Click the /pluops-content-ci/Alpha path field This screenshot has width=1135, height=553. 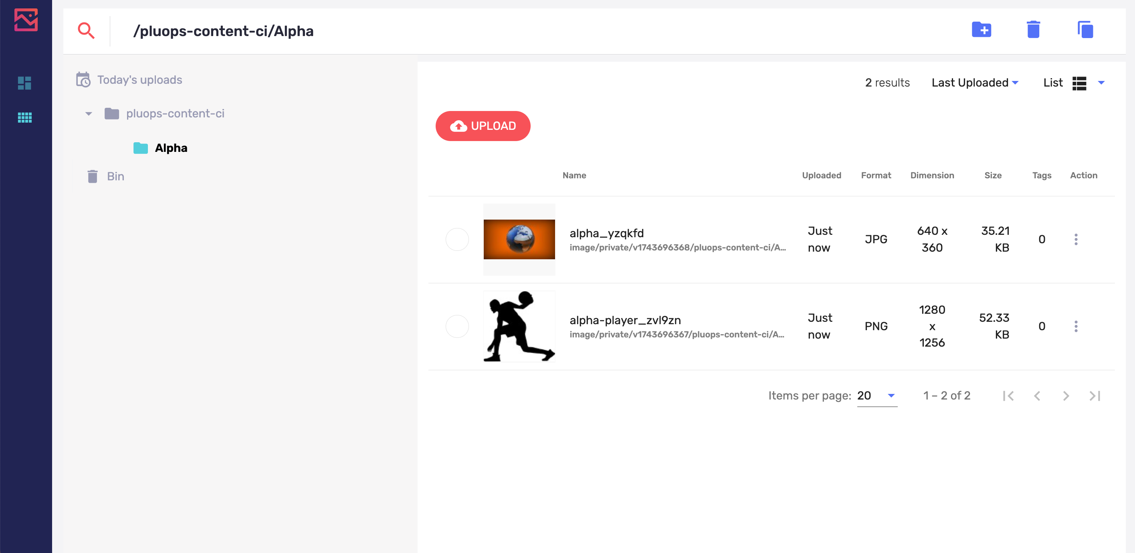(x=223, y=31)
